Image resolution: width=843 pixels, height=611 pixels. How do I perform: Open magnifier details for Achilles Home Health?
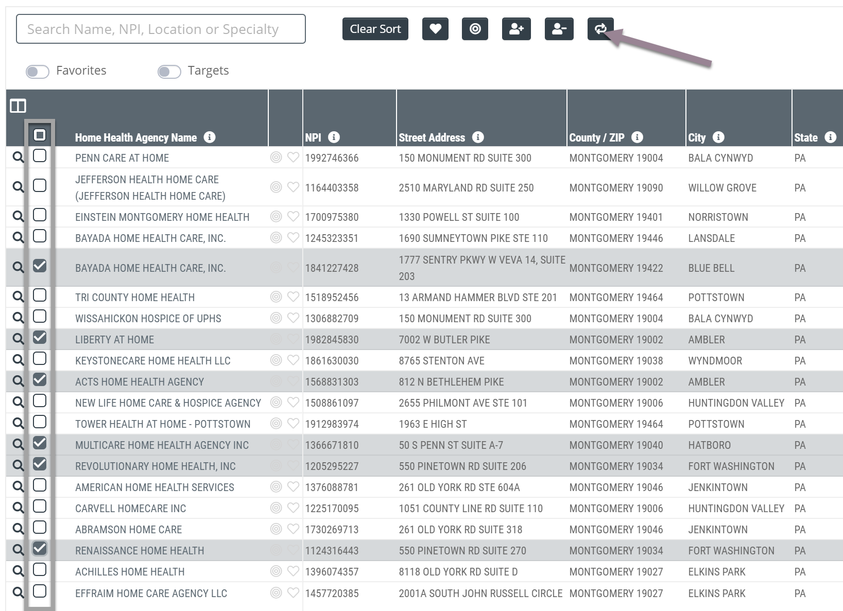coord(18,571)
